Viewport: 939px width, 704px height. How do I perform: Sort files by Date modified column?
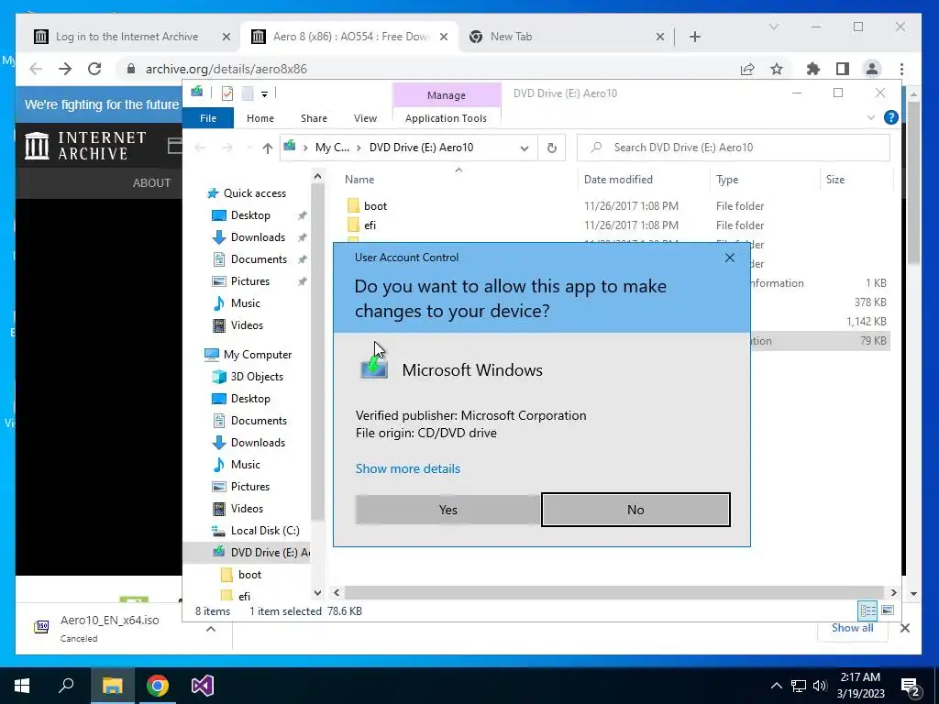point(618,180)
